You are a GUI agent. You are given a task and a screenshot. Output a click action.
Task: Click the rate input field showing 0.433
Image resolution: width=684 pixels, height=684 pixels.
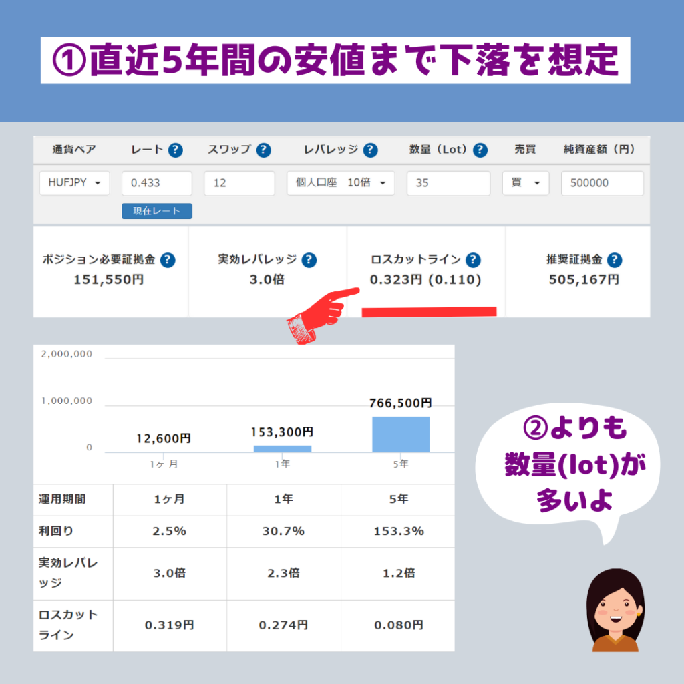coord(156,183)
